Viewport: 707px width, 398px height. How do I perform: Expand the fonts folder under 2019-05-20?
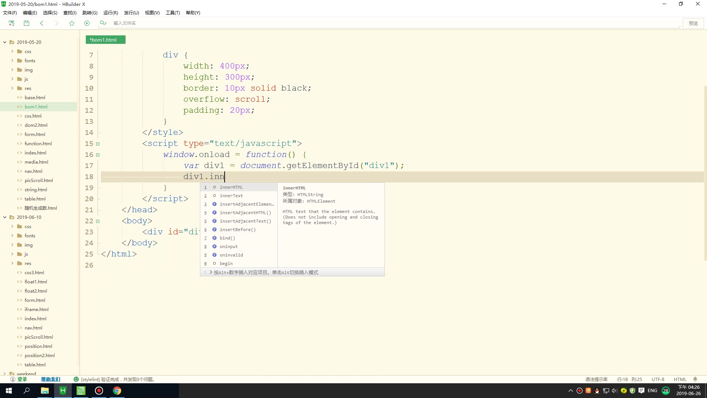pyautogui.click(x=12, y=60)
